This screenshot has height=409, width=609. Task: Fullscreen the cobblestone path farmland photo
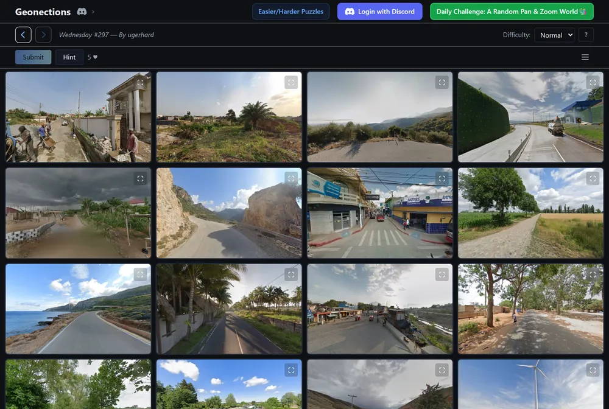593,178
